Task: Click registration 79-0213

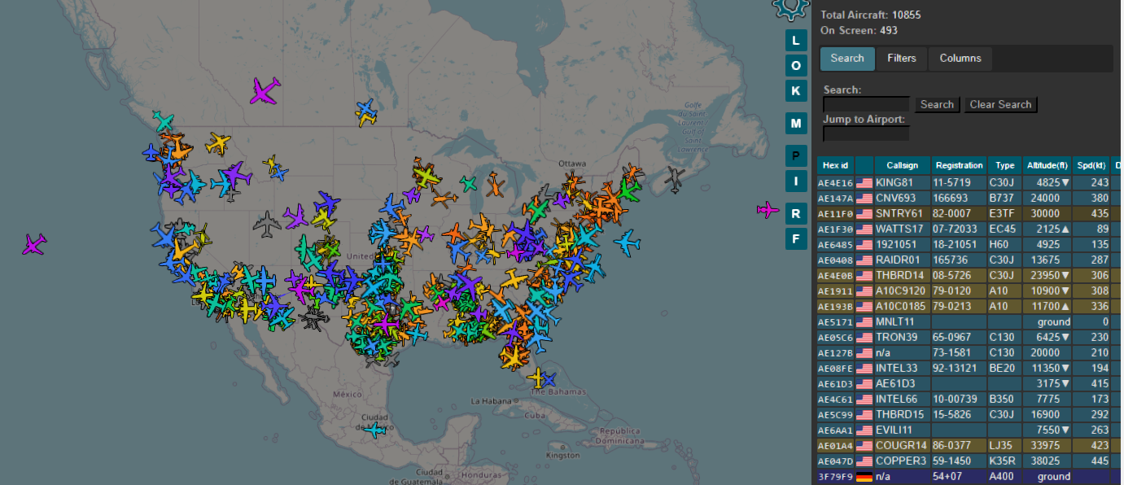Action: point(953,306)
